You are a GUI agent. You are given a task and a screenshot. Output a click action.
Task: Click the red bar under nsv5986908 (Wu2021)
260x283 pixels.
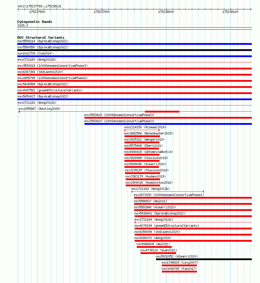(x=154, y=247)
